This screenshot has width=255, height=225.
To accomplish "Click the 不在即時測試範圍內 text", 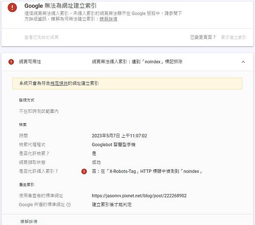I will click(39, 111).
